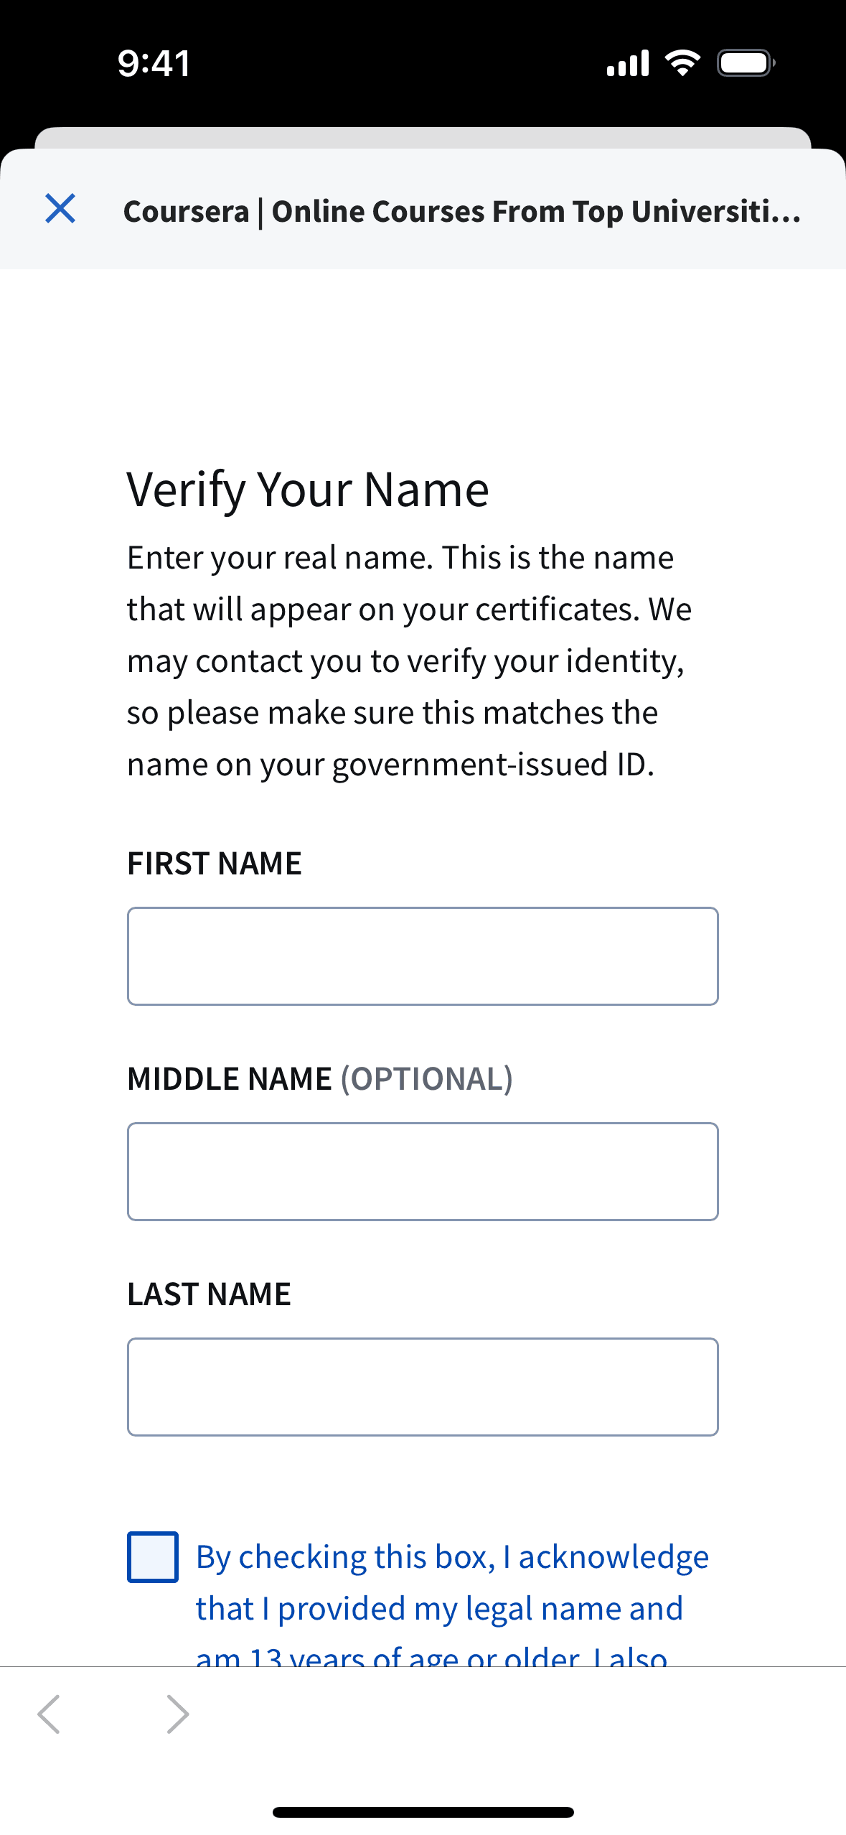Image resolution: width=846 pixels, height=1835 pixels.
Task: Tap the 9:41 clock in status bar
Action: (x=154, y=63)
